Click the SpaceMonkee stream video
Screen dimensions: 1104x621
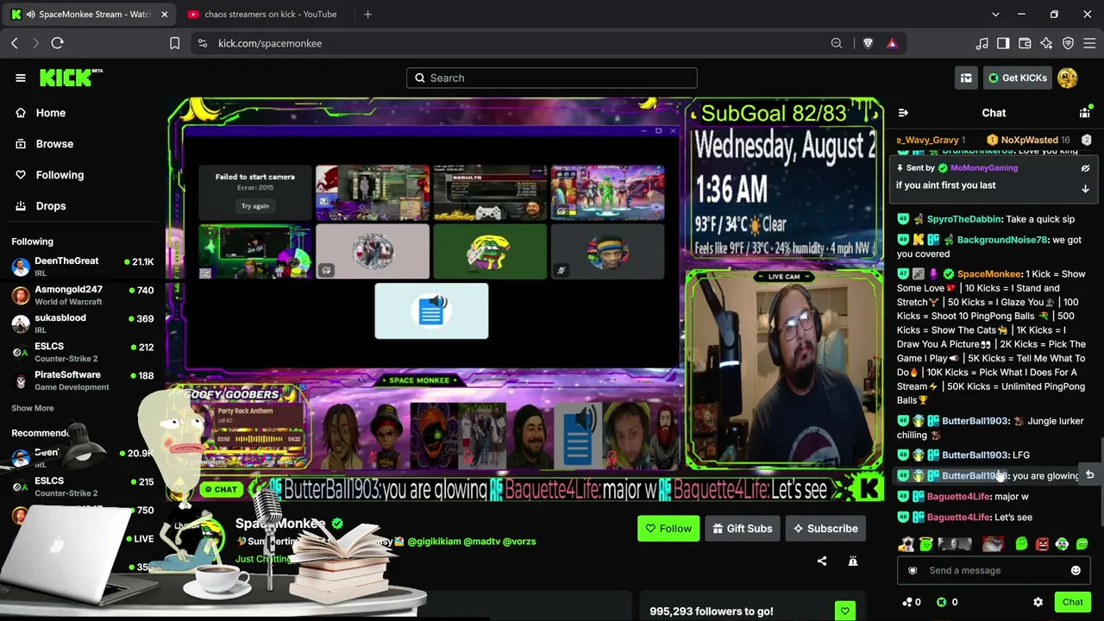(526, 299)
